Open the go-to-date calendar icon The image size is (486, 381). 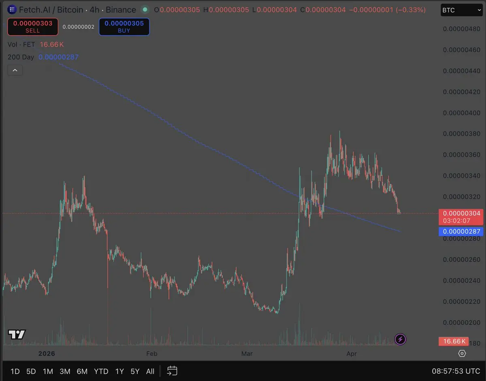click(172, 371)
